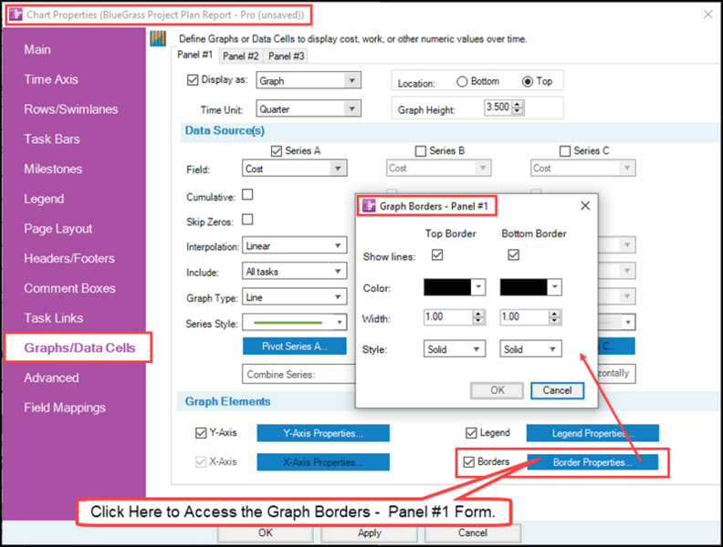Click the Pivot Series A button
Screen dimensions: 723x547
(x=294, y=346)
